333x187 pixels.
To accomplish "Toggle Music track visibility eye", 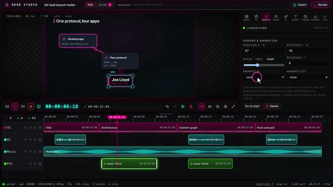I will [30, 152].
